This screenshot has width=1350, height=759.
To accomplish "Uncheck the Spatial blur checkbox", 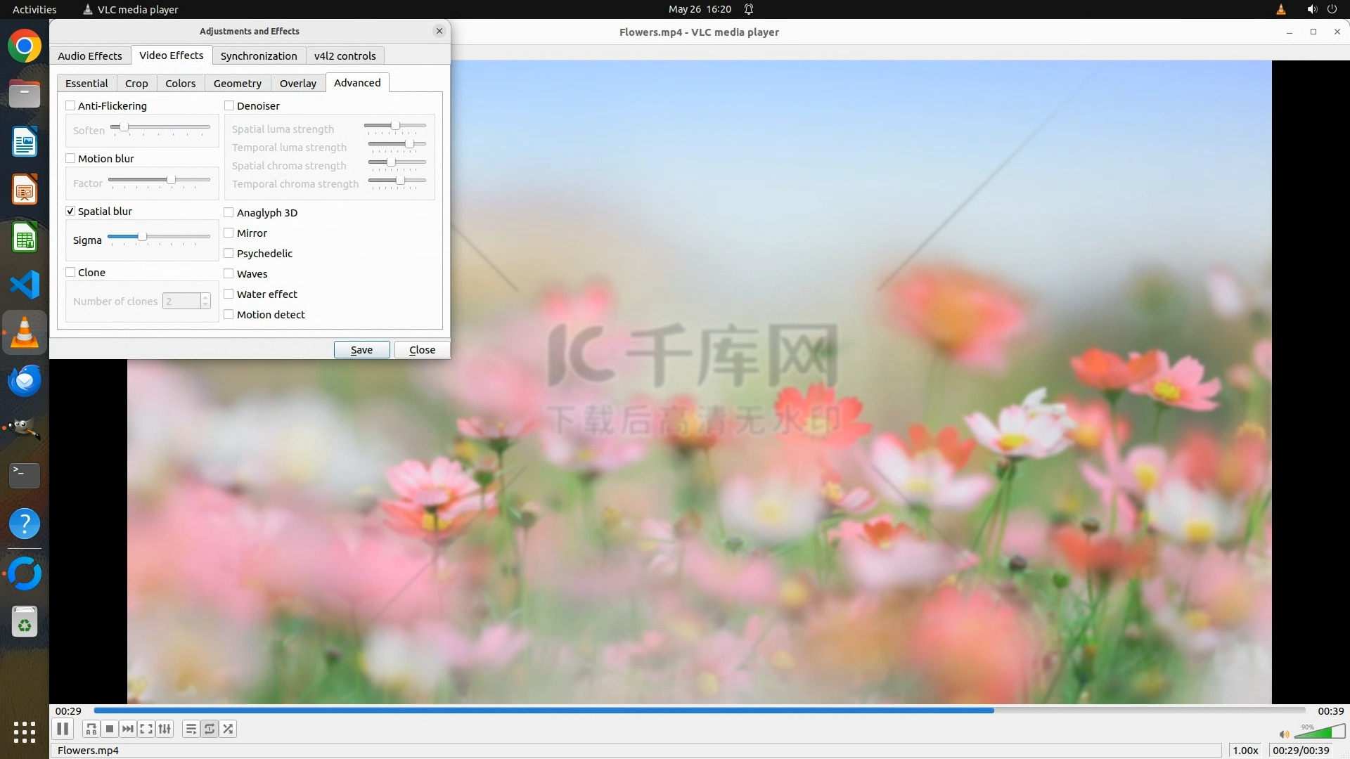I will (x=70, y=212).
